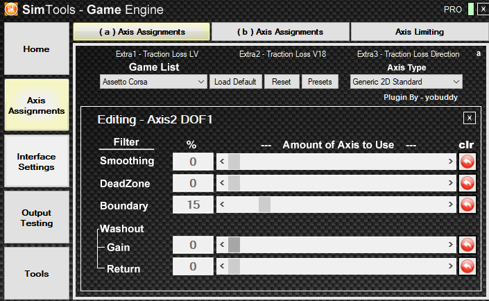Open the Game List dropdown
The height and width of the screenshot is (301, 489).
153,82
